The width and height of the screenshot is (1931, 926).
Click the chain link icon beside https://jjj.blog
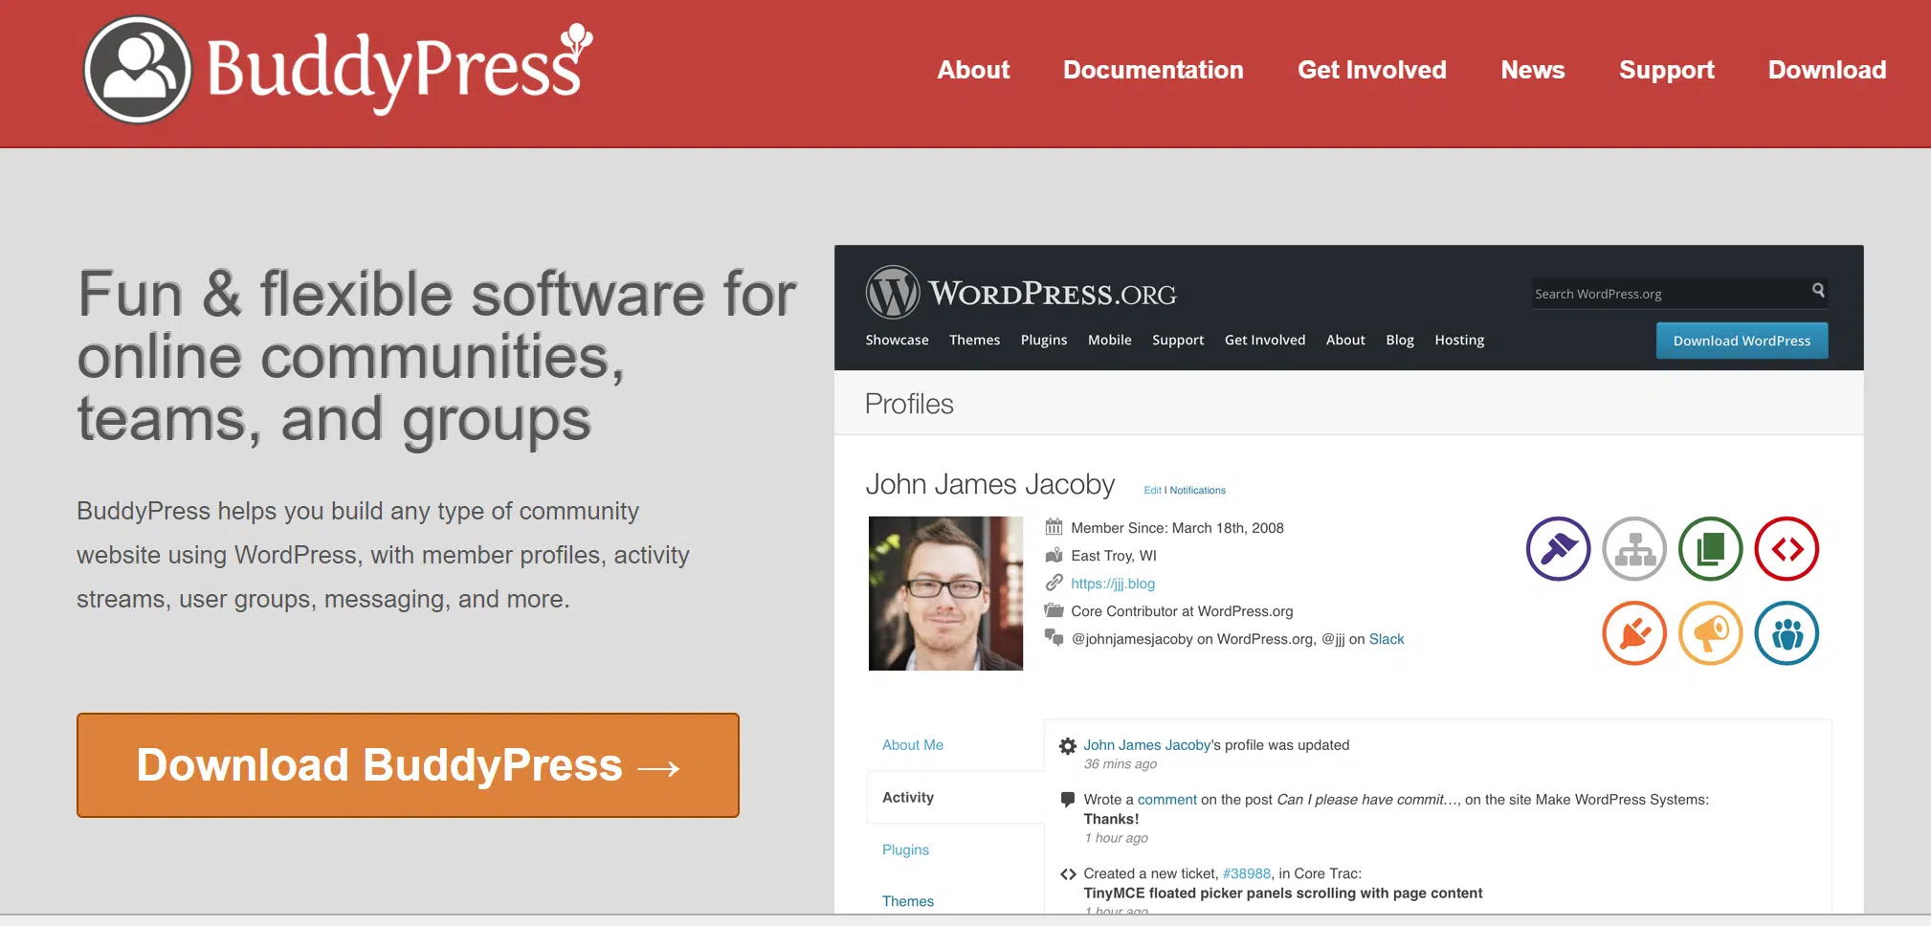1054,583
